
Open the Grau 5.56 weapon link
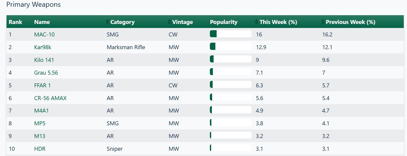tap(46, 73)
